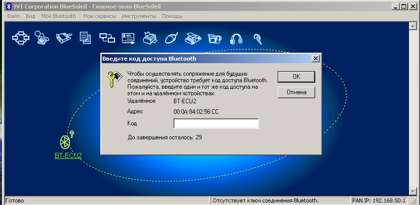Click the scroll-down arrow of the main window
420x205 pixels.
coord(413,191)
